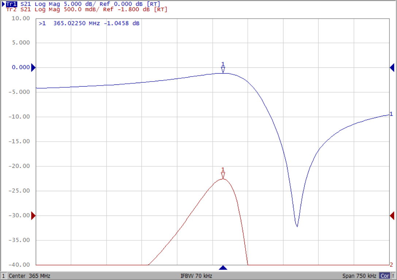This screenshot has height=280, width=397.
Task: Select marker 1 on the blue trace
Action: point(223,67)
